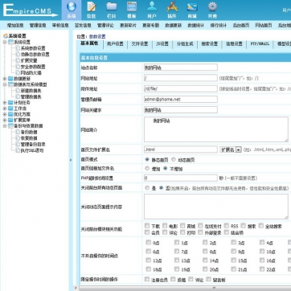Click the 管理员邮箱 input field

tap(181, 99)
